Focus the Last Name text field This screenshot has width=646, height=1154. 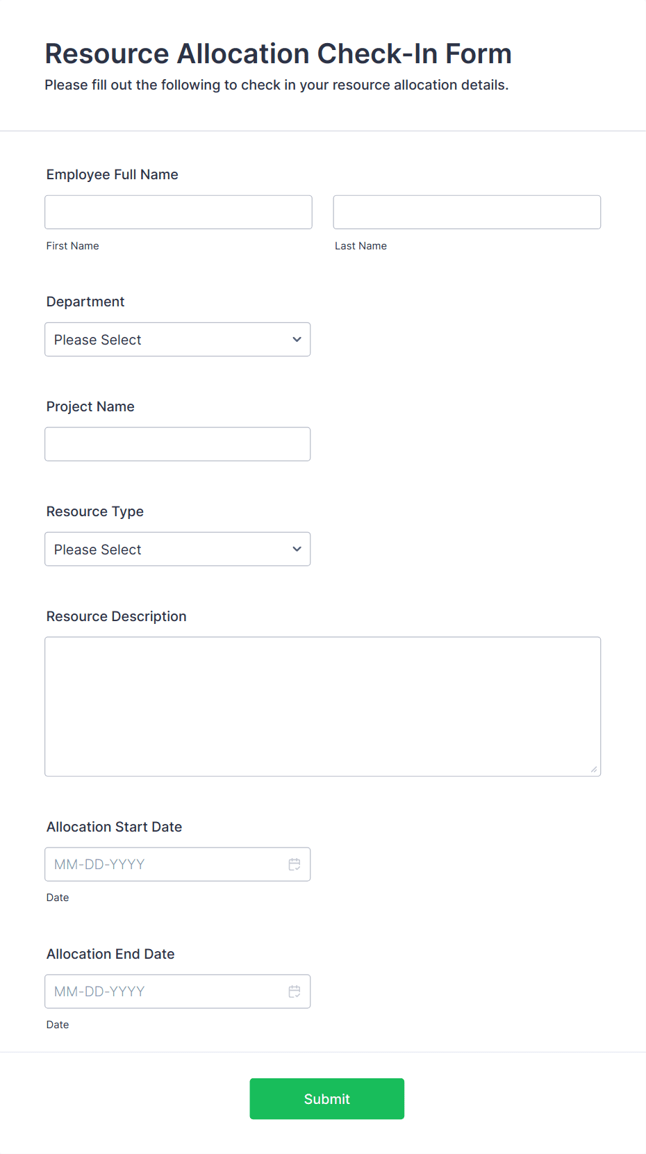pos(467,212)
